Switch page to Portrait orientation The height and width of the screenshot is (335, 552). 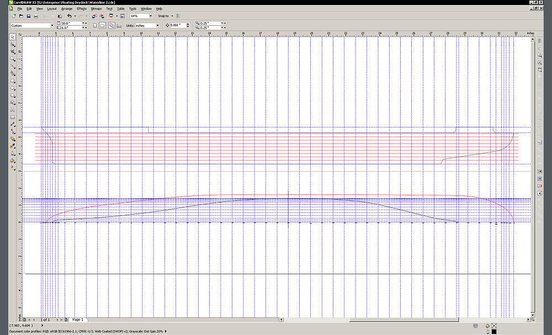(x=95, y=25)
